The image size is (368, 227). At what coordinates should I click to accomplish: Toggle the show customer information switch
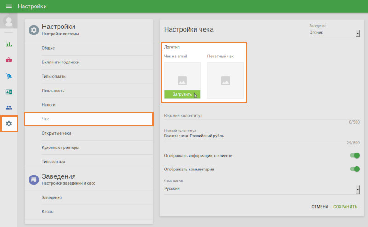[354, 156]
